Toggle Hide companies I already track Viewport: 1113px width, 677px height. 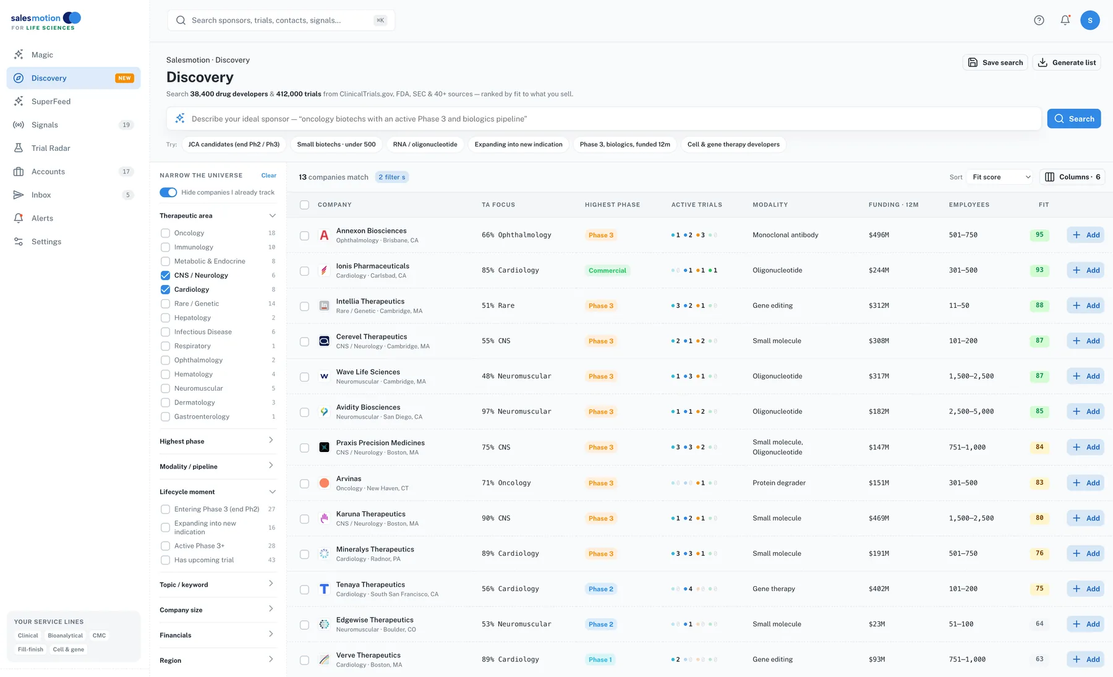click(168, 192)
